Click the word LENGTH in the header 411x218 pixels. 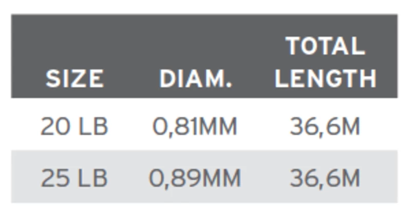(x=326, y=78)
